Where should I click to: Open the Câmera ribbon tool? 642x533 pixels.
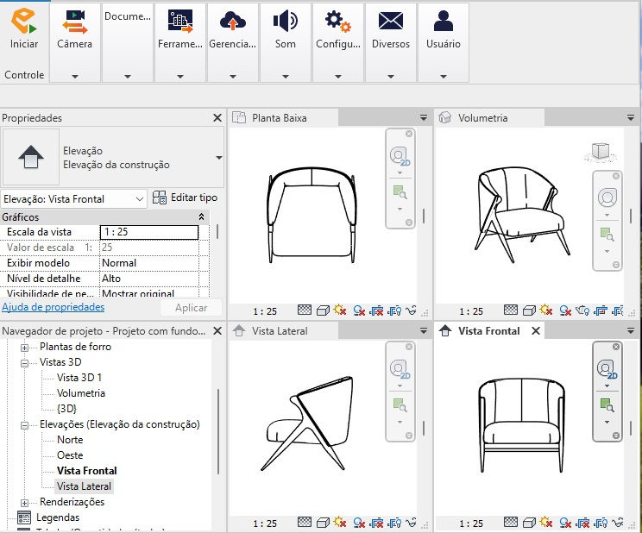pyautogui.click(x=74, y=22)
